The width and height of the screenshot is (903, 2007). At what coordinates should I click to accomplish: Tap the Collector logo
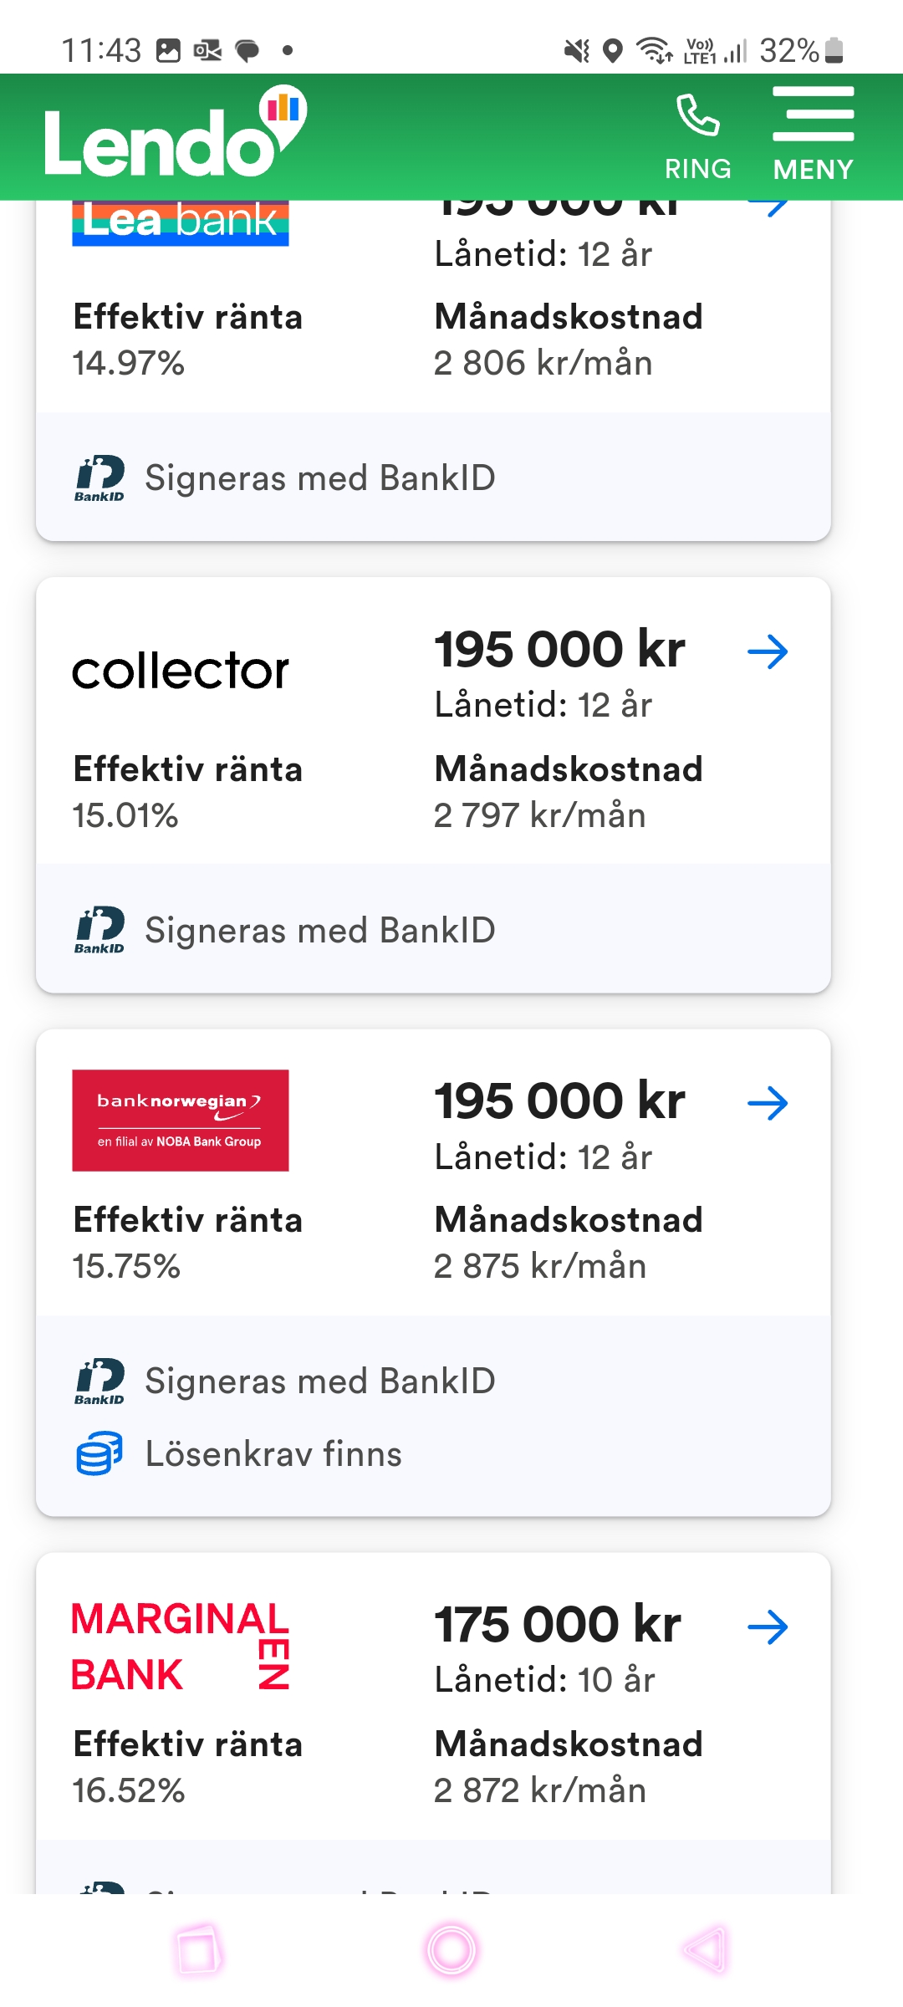tap(181, 671)
